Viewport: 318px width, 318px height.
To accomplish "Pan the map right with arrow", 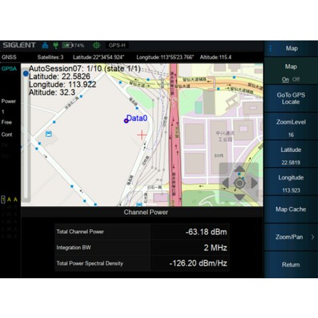I will click(x=254, y=183).
